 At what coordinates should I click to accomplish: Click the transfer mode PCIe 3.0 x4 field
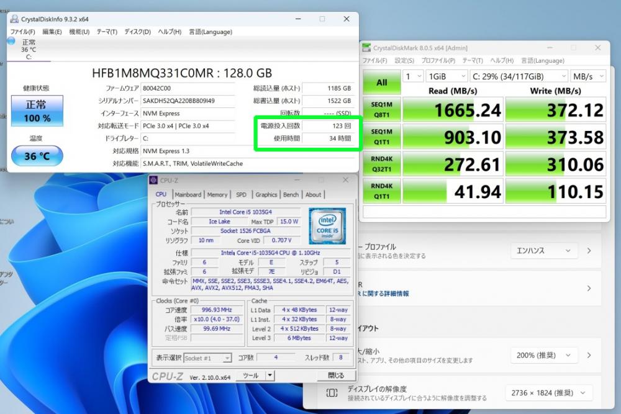click(x=188, y=126)
